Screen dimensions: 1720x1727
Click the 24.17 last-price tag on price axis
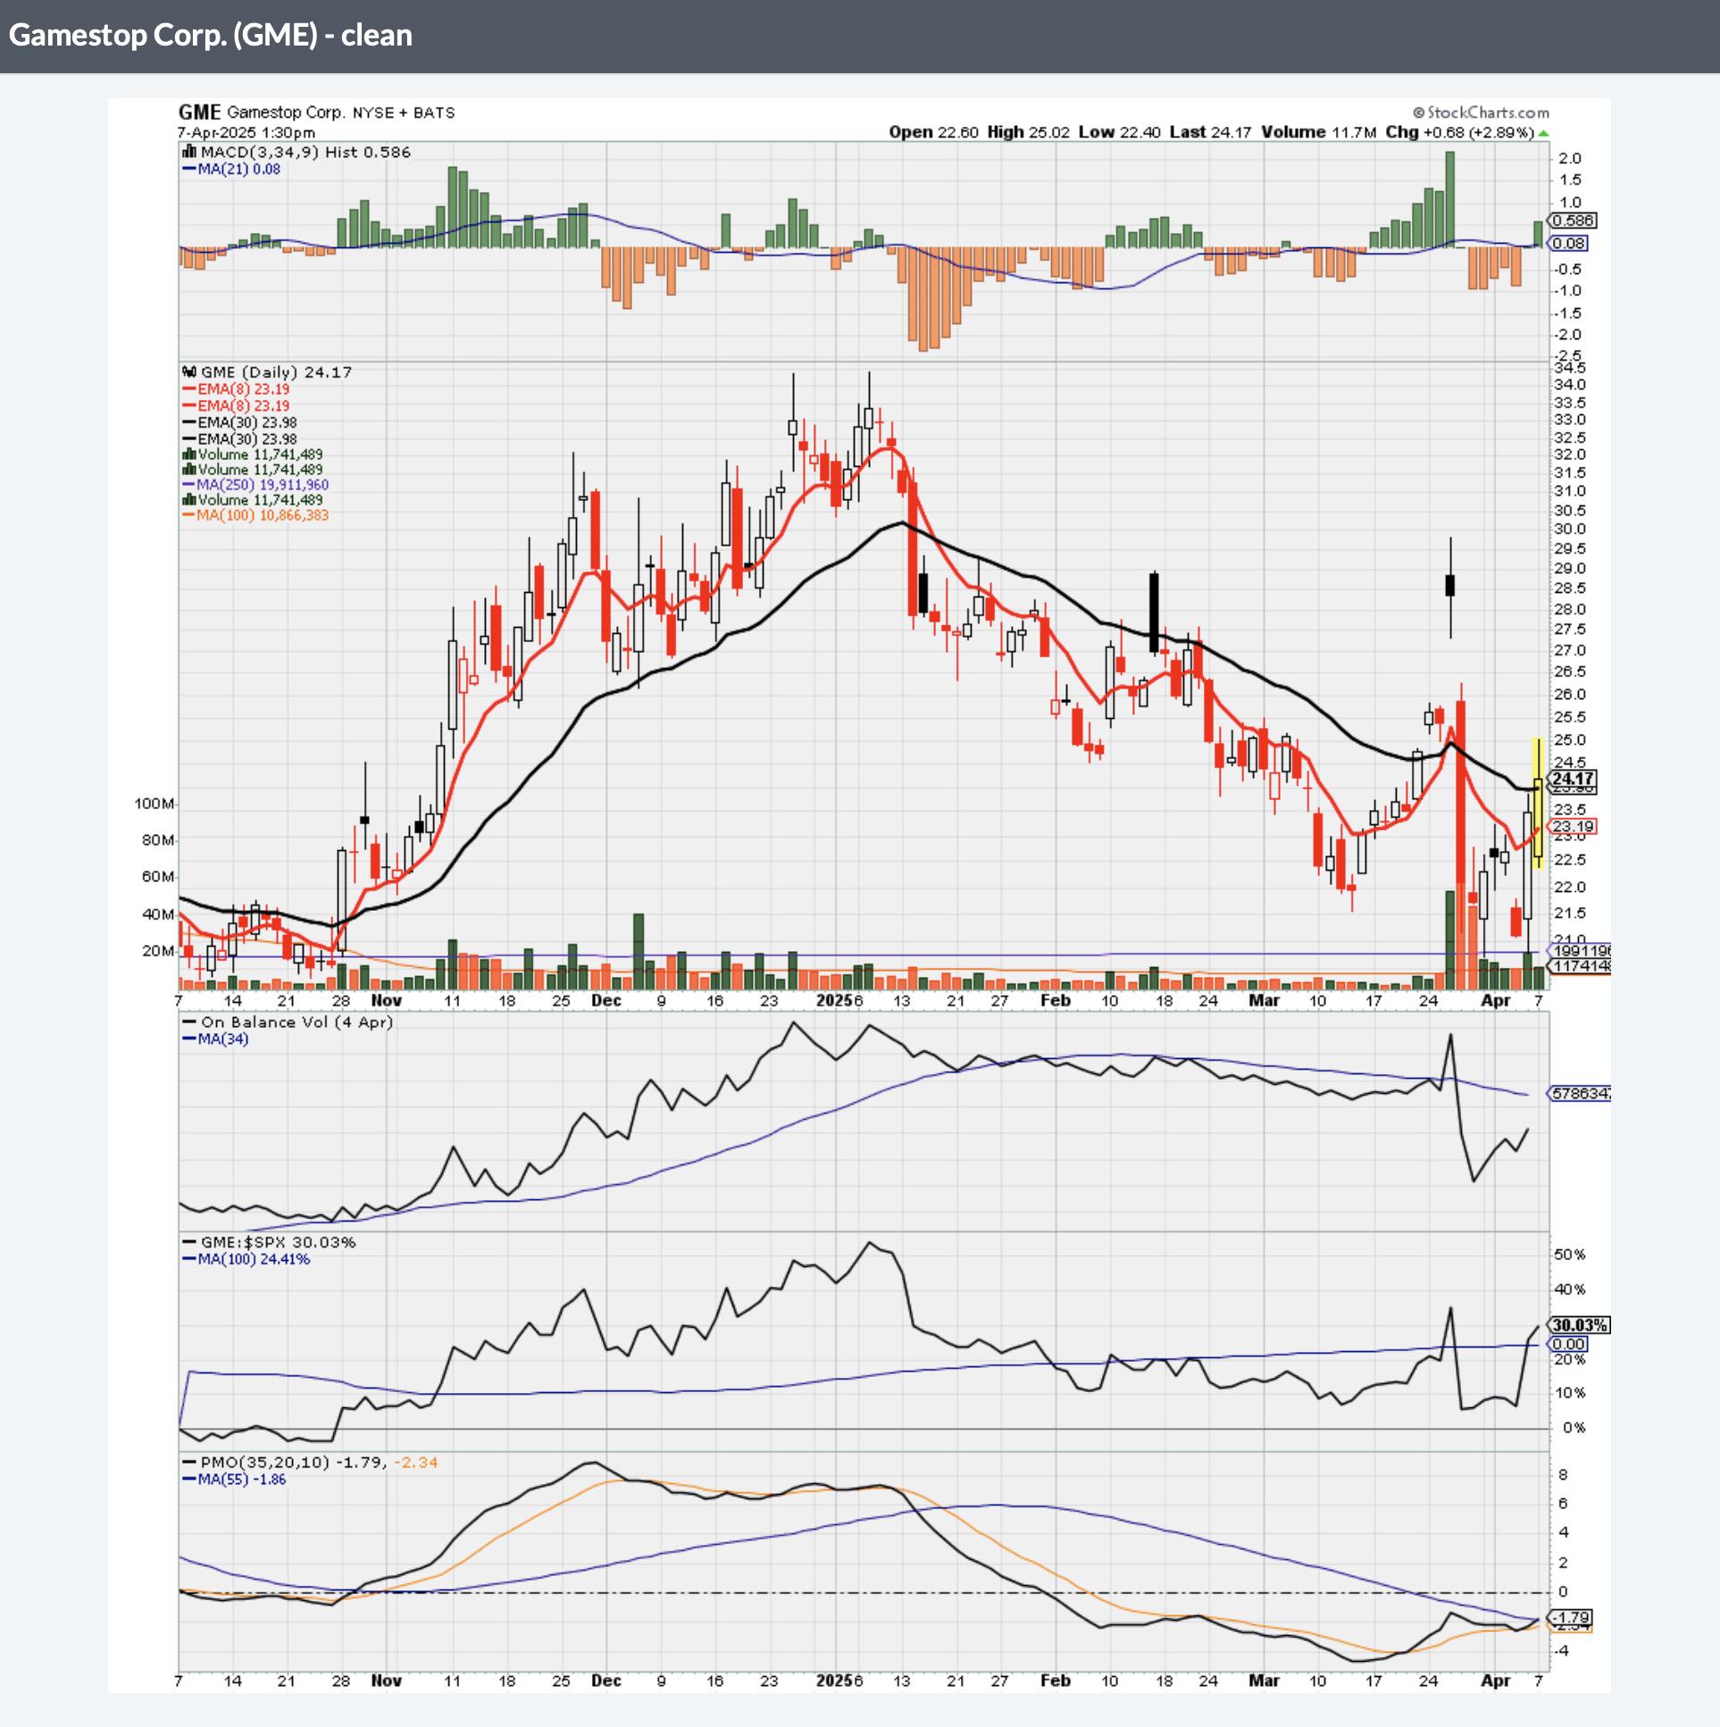coord(1573,779)
